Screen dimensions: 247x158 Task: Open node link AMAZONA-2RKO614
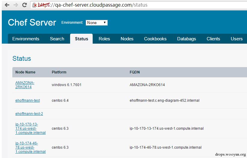pos(25,85)
